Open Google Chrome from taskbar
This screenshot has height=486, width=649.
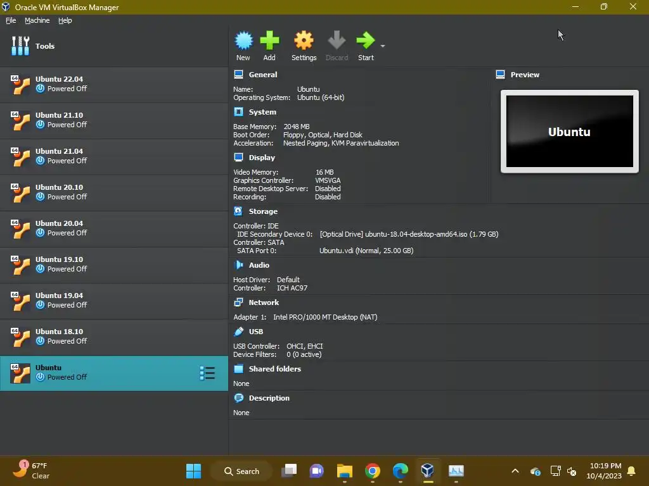click(x=373, y=471)
